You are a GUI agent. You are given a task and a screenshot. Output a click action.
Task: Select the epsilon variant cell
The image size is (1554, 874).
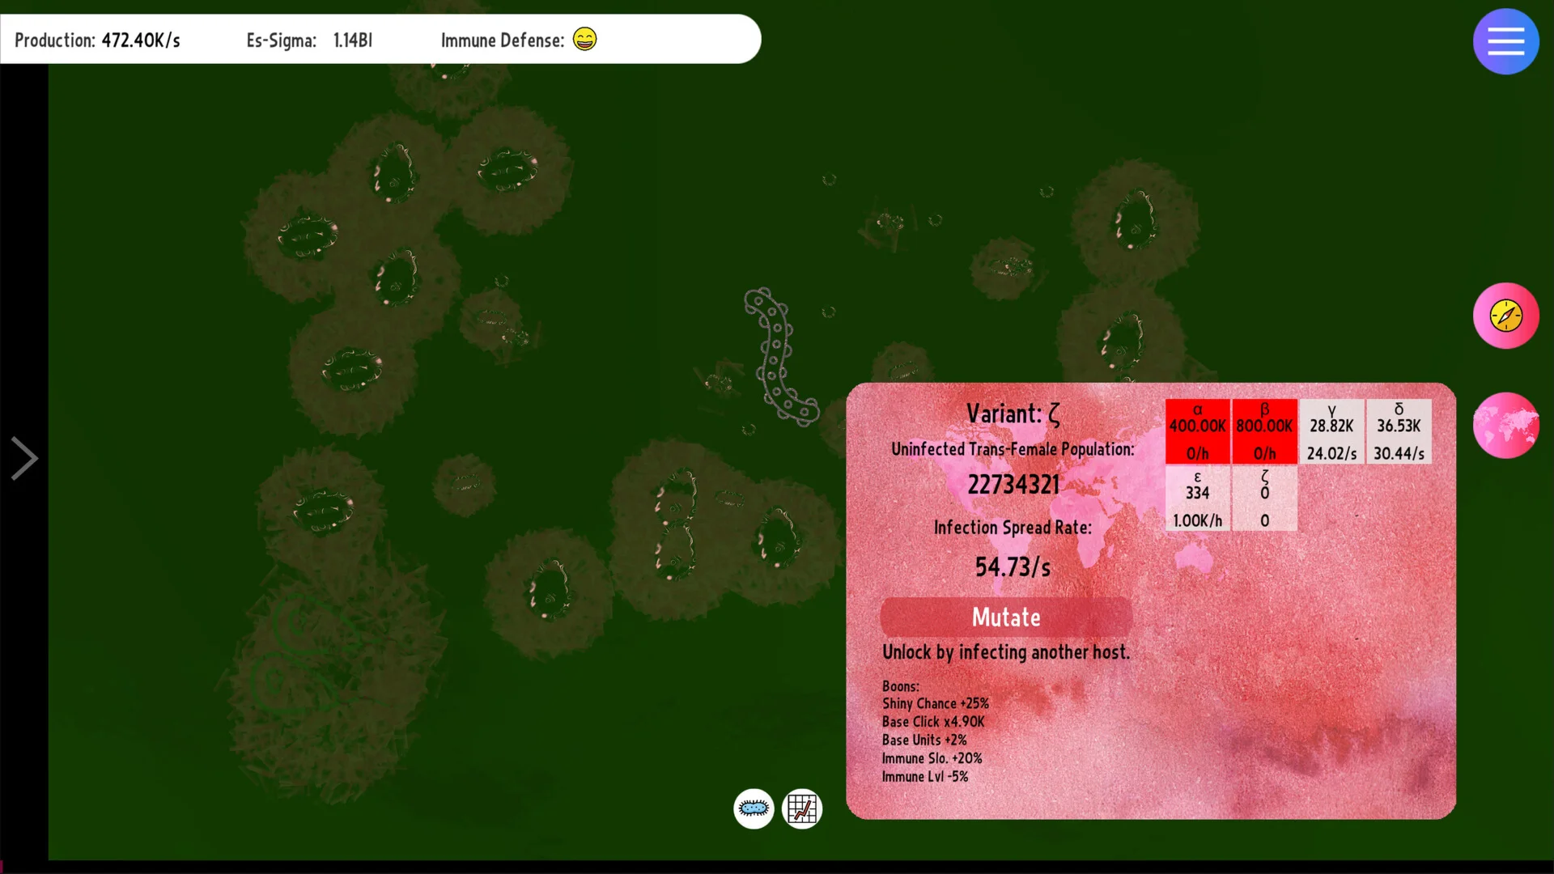click(1197, 499)
